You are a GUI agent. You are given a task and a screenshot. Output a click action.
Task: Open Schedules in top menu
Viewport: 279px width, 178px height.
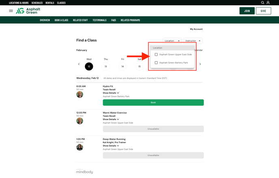pos(37,3)
